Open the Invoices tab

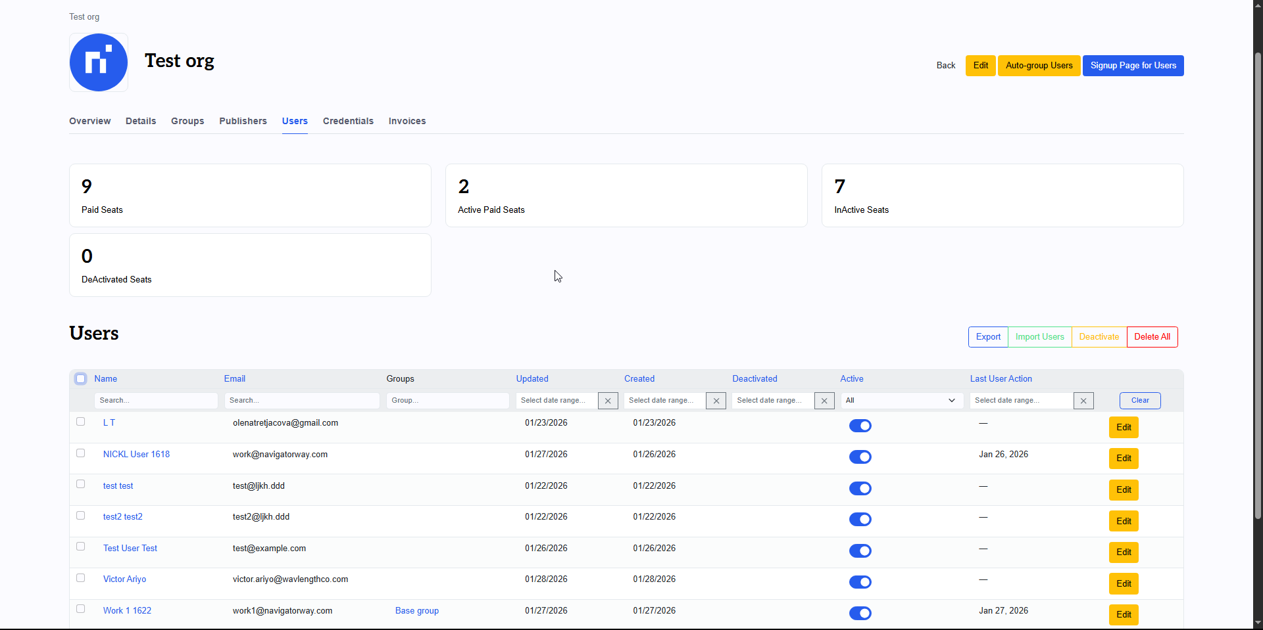(x=407, y=121)
